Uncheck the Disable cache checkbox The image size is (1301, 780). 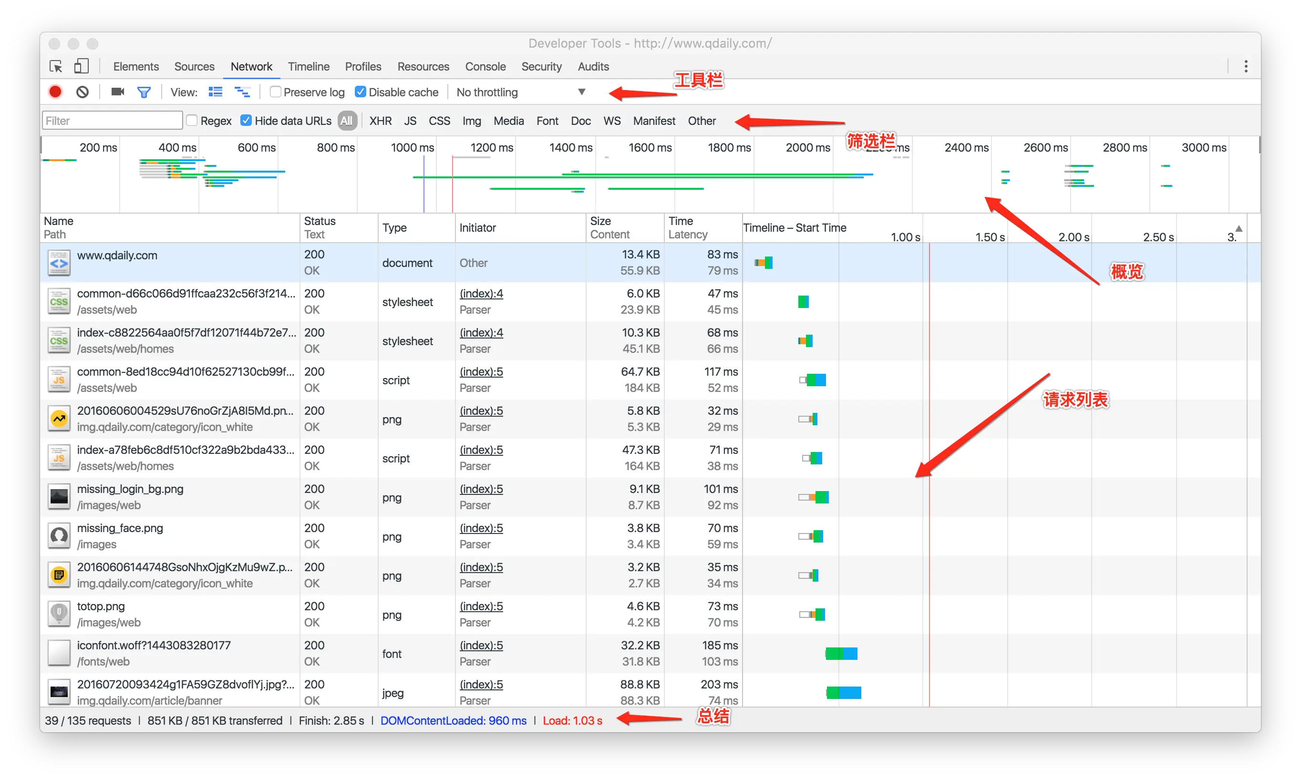click(x=361, y=92)
